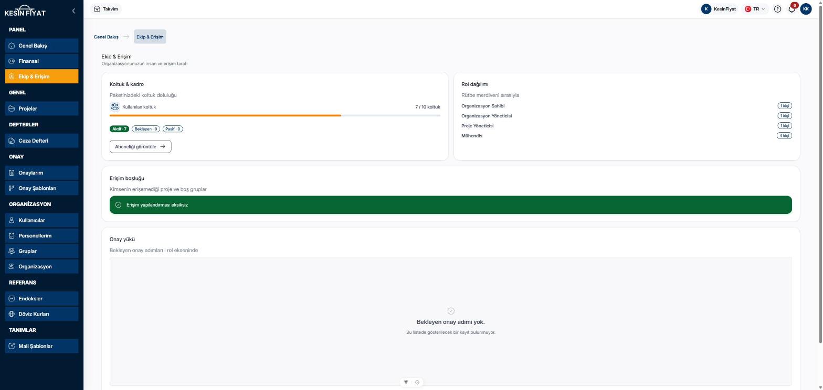
Task: Click the chart icon next to Endeksler
Action: [12, 298]
